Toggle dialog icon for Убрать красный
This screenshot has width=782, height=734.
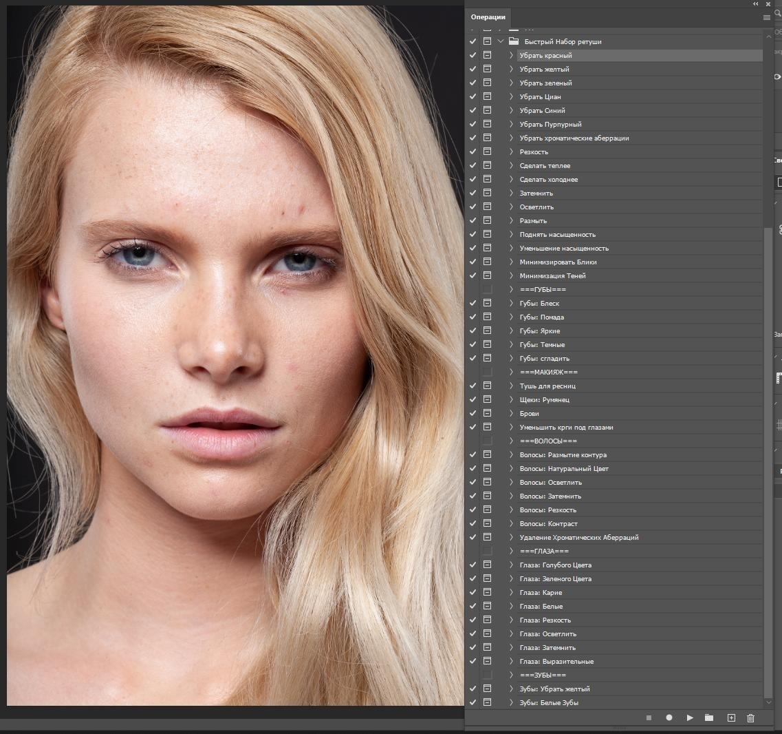[x=487, y=55]
